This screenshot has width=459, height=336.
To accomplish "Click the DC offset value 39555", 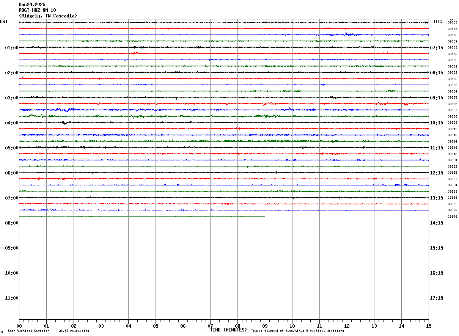I will coord(453,173).
